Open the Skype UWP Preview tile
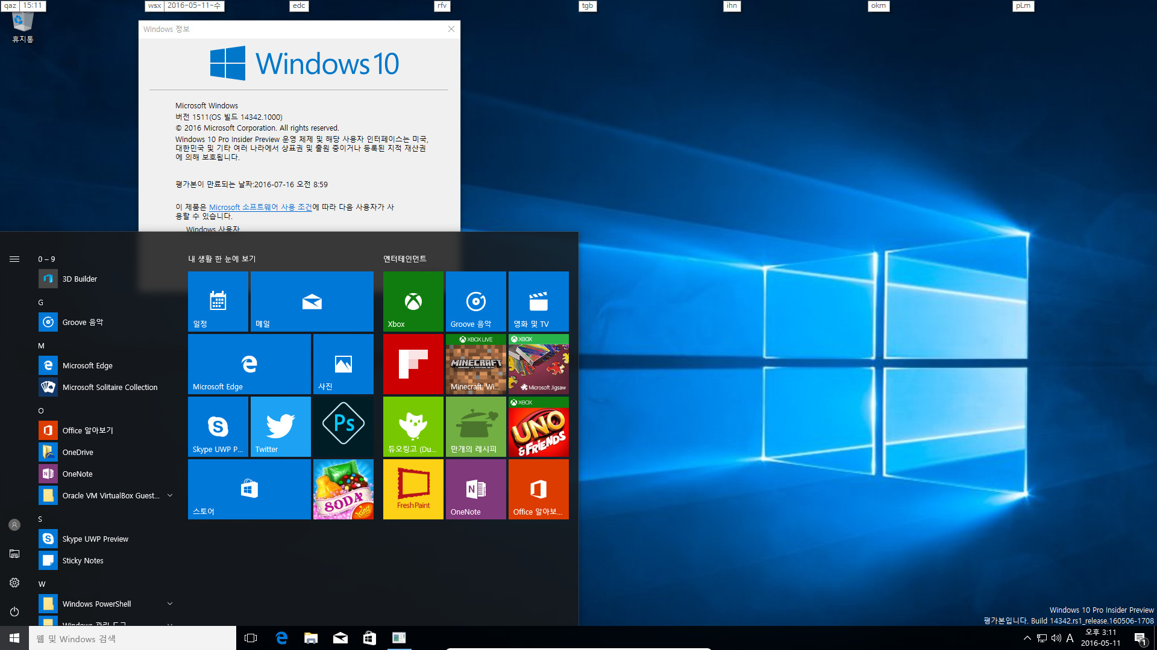 [218, 427]
